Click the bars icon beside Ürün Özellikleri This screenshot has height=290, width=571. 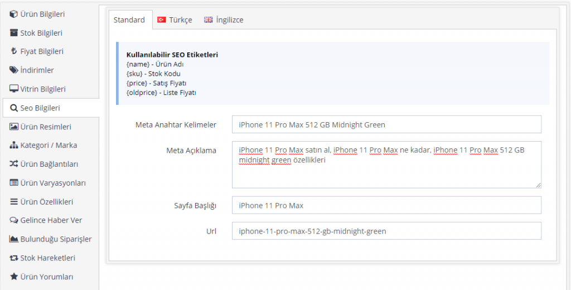click(14, 201)
